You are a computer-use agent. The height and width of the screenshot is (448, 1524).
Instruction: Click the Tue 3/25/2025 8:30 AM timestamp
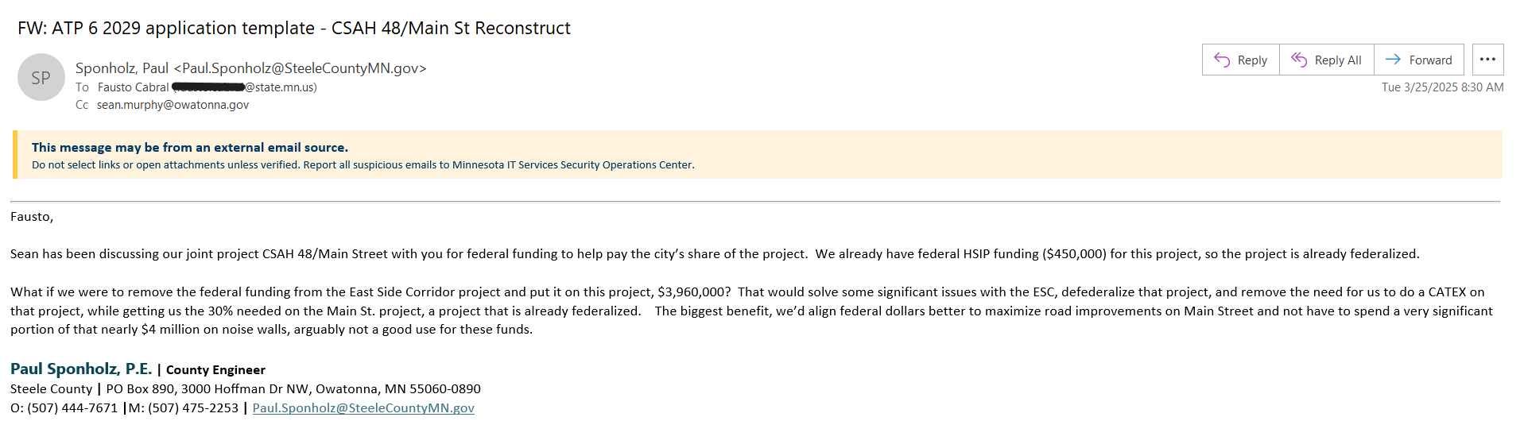point(1442,87)
